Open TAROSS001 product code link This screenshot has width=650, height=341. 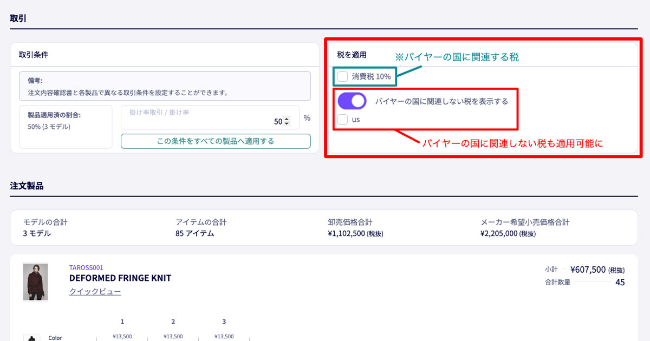click(x=86, y=267)
